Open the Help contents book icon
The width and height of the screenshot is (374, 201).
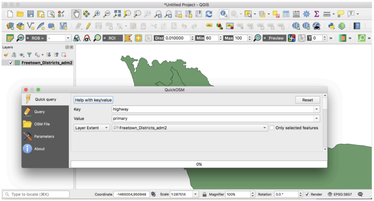[x=357, y=26]
